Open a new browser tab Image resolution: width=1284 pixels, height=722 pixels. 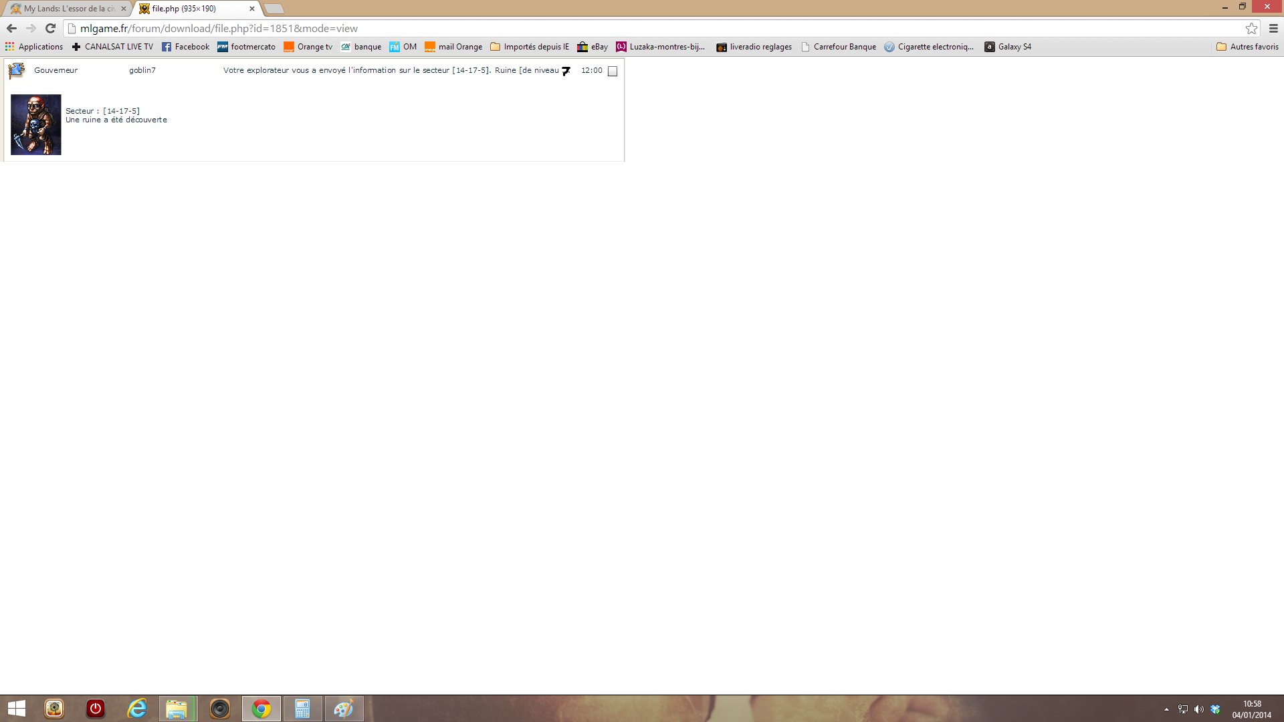(274, 9)
